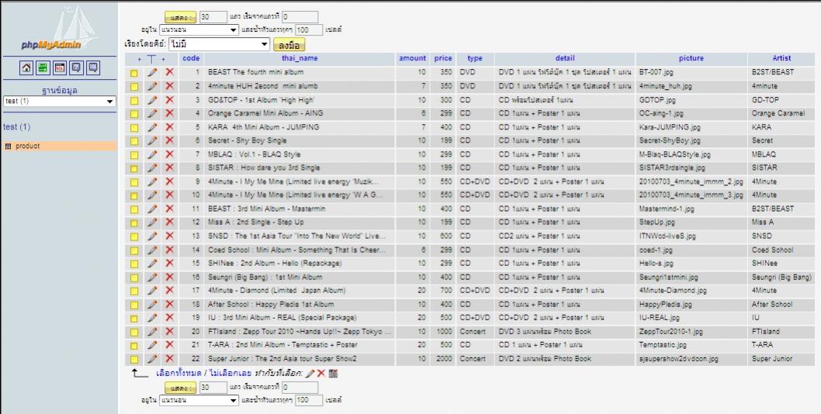This screenshot has height=414, width=821.
Task: Edit the BEAST The fourth mini album row
Action: pos(152,72)
